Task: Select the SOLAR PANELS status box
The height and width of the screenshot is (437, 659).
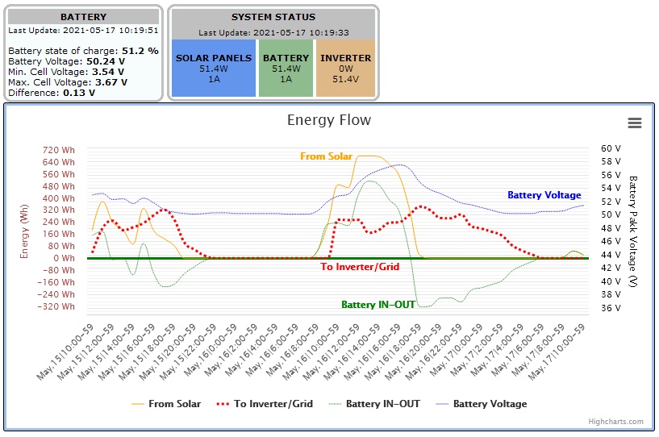Action: point(214,68)
